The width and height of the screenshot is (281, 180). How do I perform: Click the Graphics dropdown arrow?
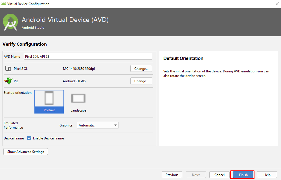(115, 125)
